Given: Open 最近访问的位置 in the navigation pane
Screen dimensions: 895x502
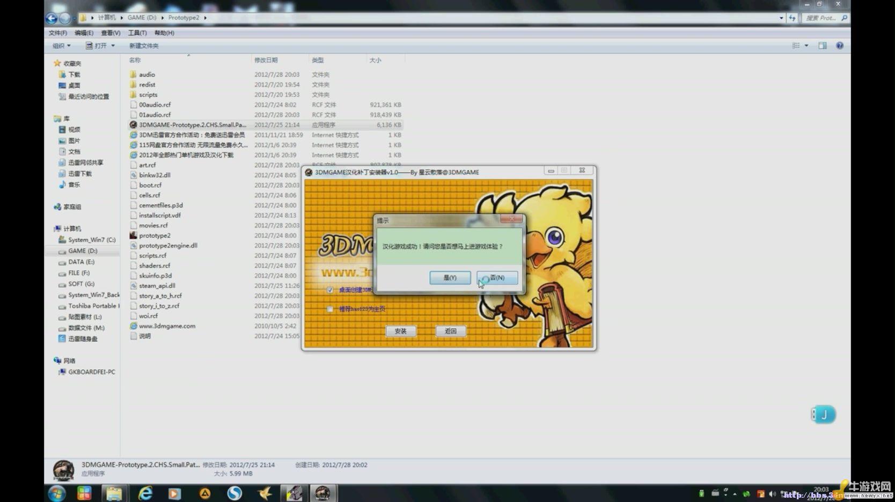Looking at the screenshot, I should [x=88, y=97].
